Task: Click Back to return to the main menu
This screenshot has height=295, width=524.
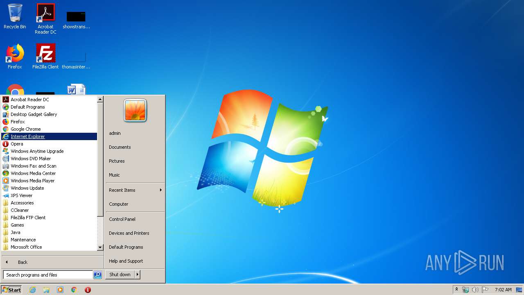Action: [x=52, y=262]
